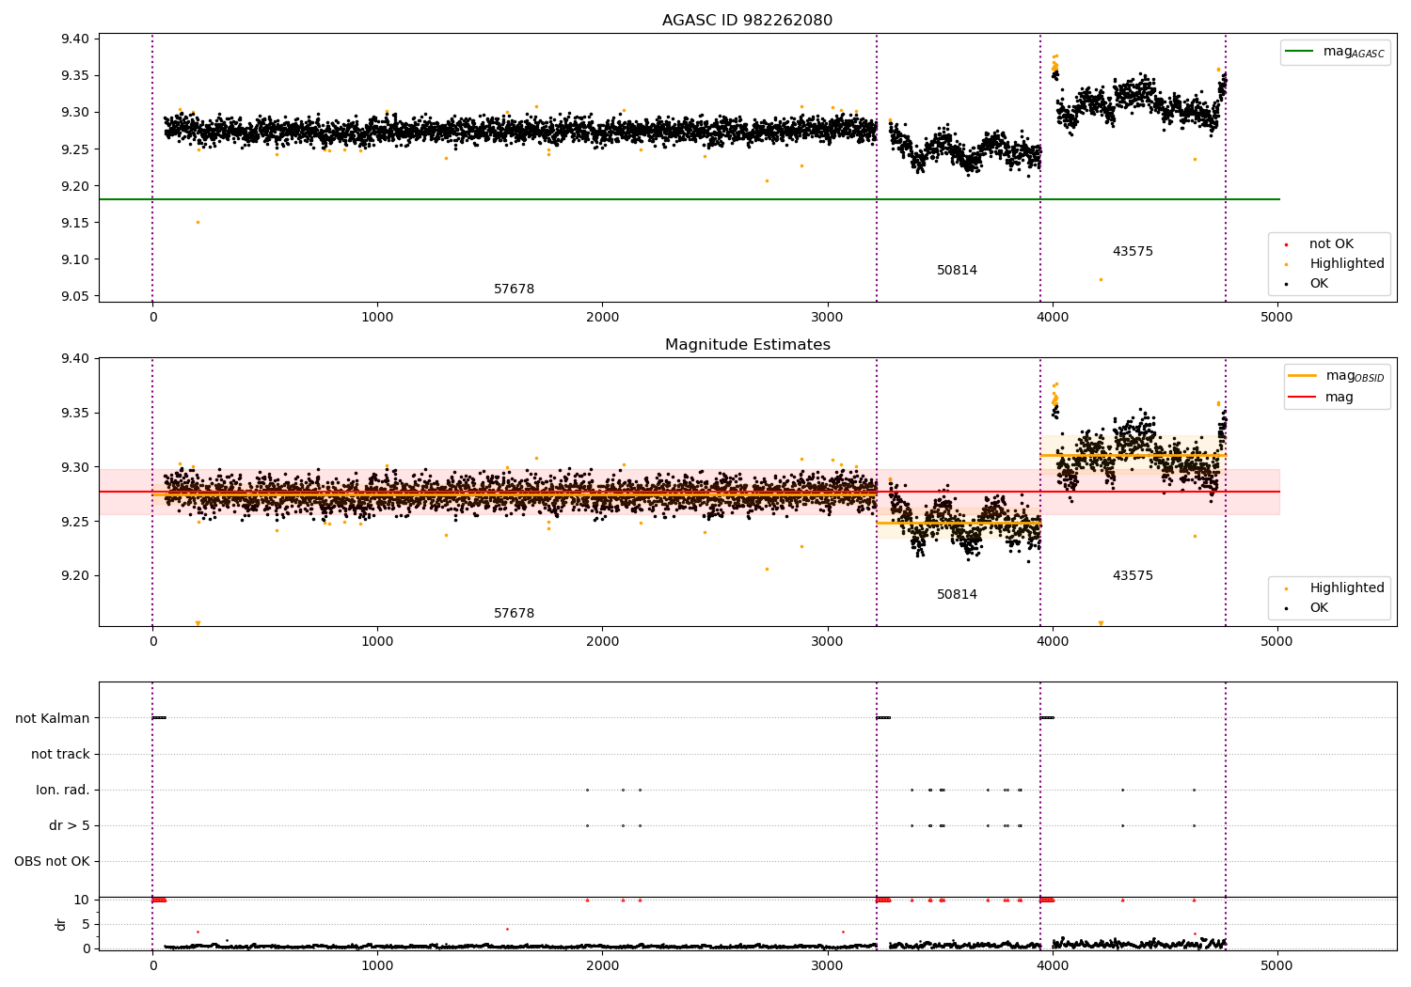
Task: Click obsid label 43575 in Magnitude Estimates plot
Action: pos(1133,576)
